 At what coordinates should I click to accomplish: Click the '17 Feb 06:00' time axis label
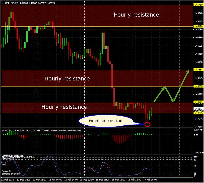point(150,180)
